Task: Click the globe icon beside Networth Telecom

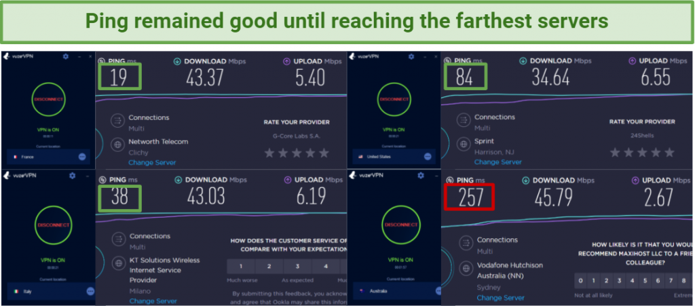Action: point(117,145)
